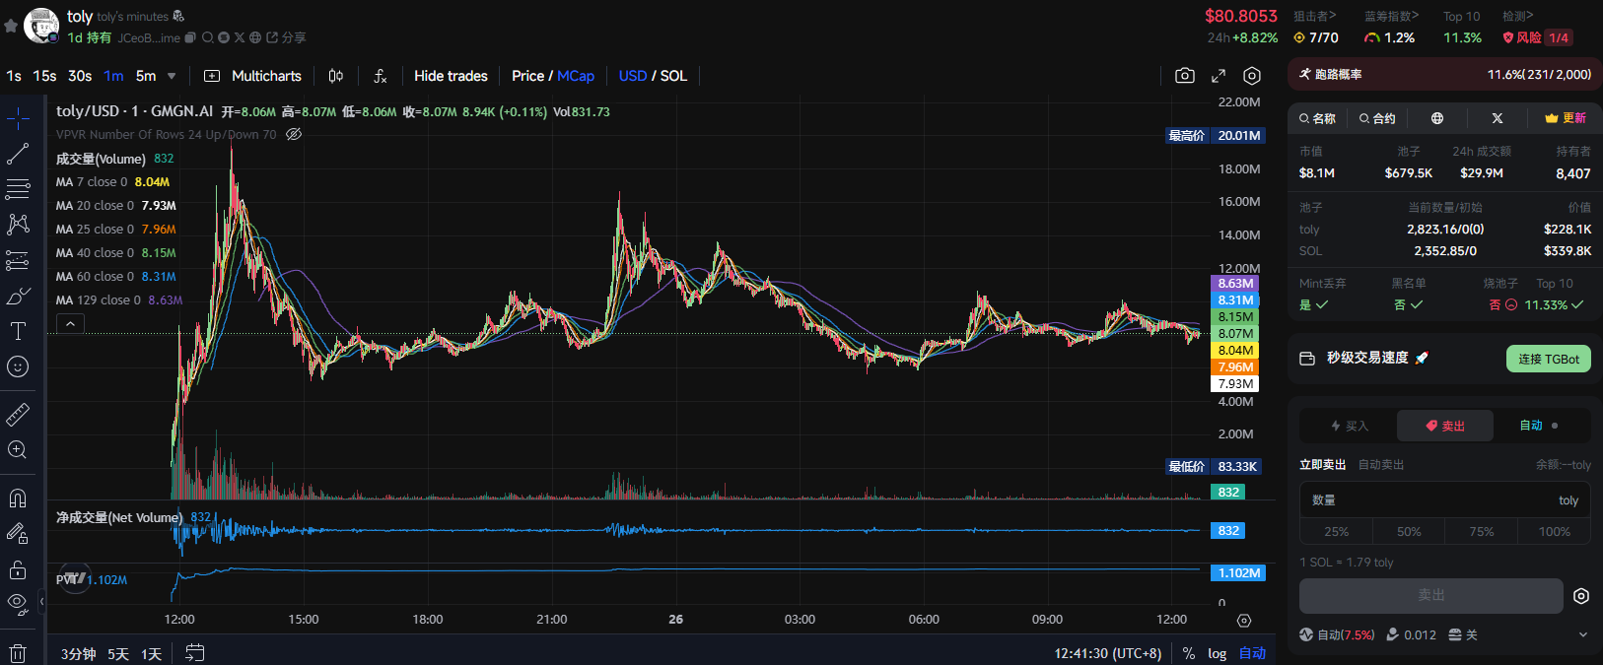The height and width of the screenshot is (665, 1603).
Task: Expand the timeframe interval dropdown
Action: [x=172, y=76]
